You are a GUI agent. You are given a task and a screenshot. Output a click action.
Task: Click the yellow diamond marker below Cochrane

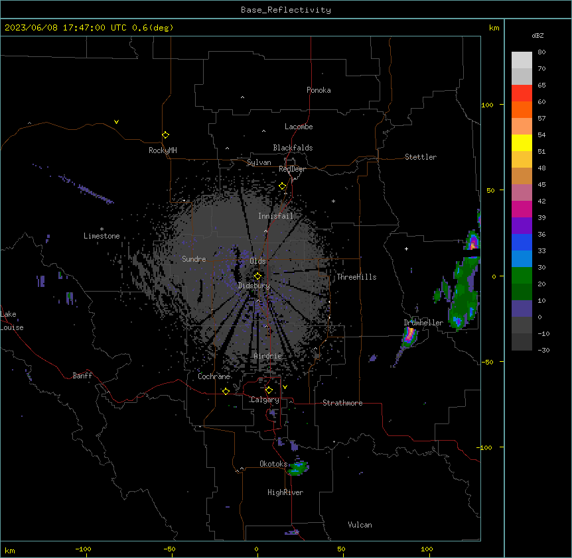point(226,391)
